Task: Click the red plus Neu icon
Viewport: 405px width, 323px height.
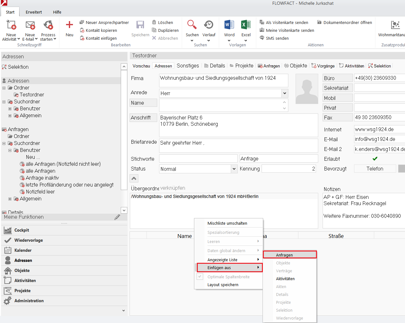Action: pyautogui.click(x=69, y=25)
